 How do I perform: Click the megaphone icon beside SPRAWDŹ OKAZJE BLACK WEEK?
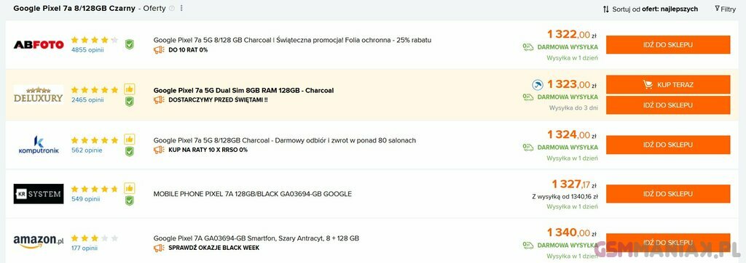pyautogui.click(x=159, y=248)
